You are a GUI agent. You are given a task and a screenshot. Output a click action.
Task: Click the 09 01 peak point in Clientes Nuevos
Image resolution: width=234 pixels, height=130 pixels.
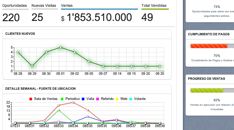pyautogui.click(x=60, y=47)
